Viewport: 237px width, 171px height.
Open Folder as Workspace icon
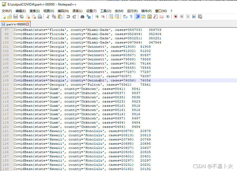click(162, 17)
